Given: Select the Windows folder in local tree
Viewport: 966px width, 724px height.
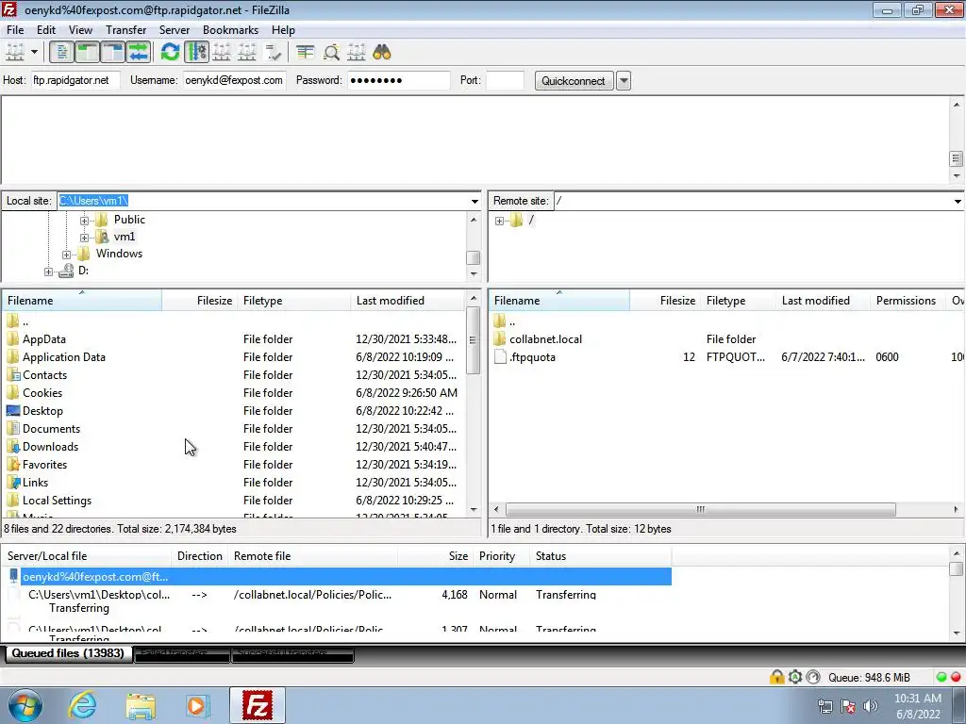Looking at the screenshot, I should 119,254.
